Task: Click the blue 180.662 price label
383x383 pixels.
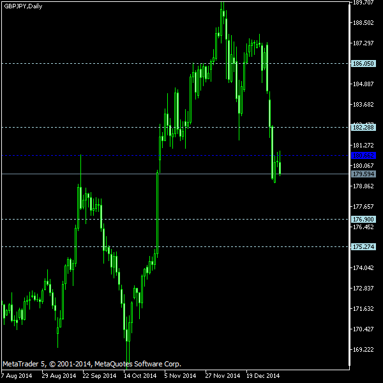Action: pyautogui.click(x=363, y=156)
